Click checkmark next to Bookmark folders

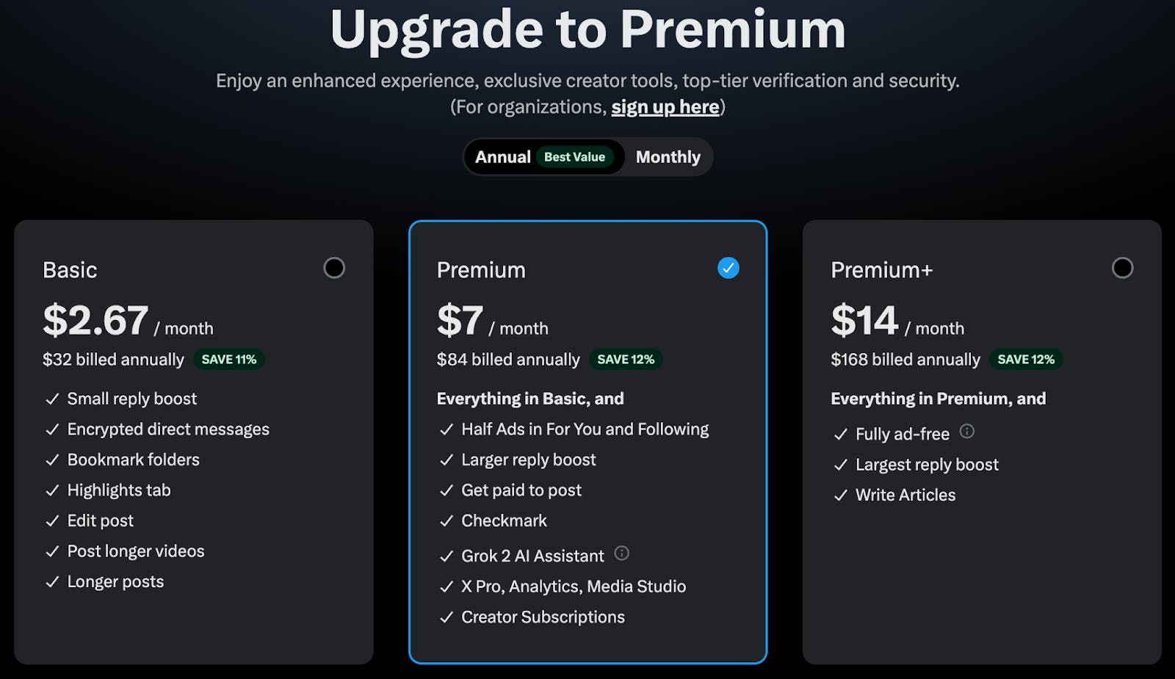coord(52,460)
